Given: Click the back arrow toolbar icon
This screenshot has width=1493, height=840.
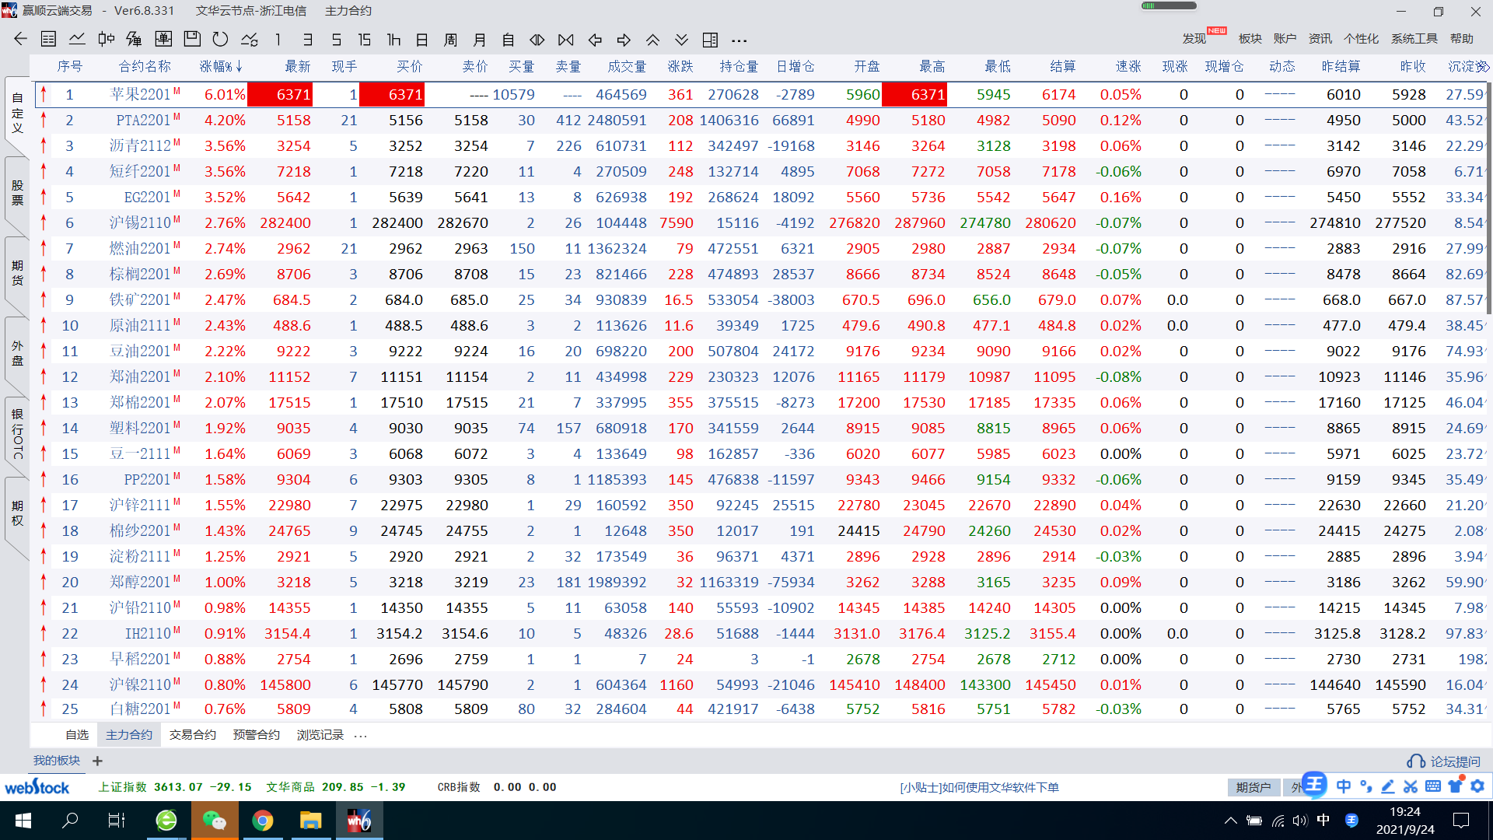Looking at the screenshot, I should (21, 39).
